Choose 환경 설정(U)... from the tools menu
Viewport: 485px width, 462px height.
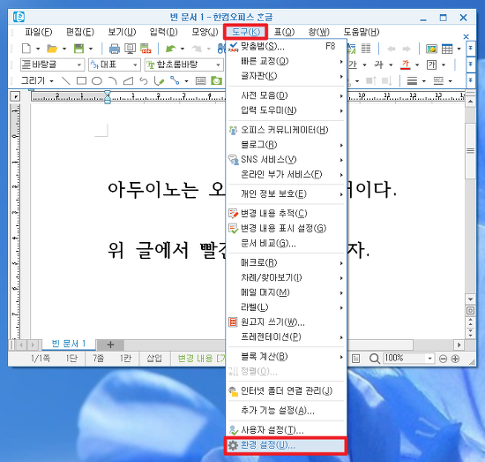[286, 445]
